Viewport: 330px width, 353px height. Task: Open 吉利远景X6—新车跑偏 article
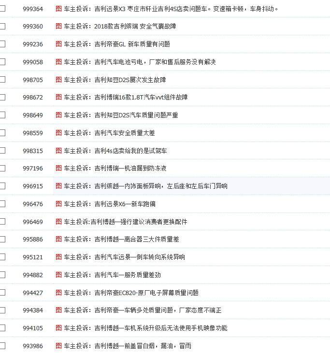pyautogui.click(x=110, y=203)
